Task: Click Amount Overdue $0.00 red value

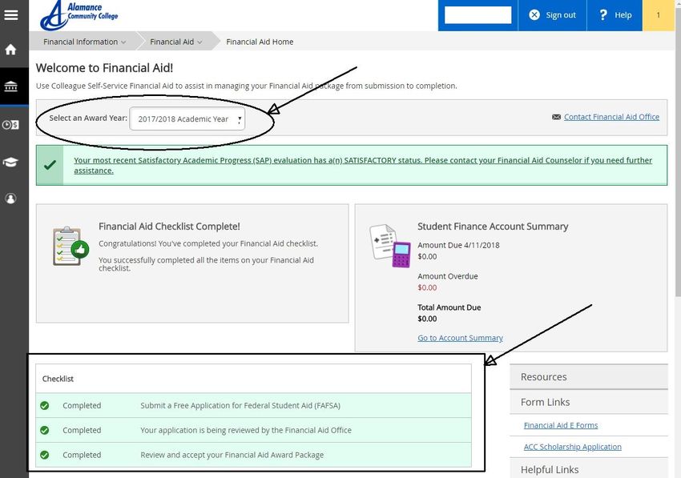Action: (427, 287)
